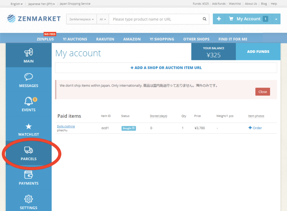This screenshot has height=211, width=287.
Task: Click Help link in top bar
Action: (274, 4)
